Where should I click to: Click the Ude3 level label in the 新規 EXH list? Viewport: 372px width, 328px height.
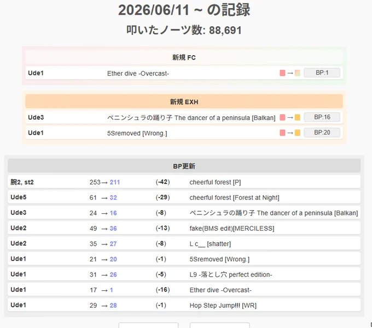[36, 117]
